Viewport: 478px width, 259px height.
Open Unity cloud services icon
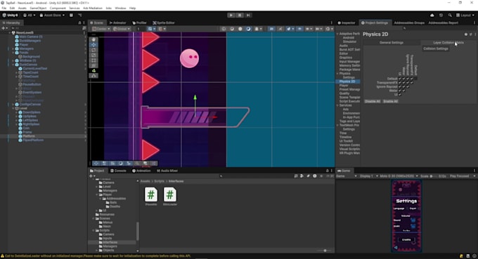click(x=432, y=15)
